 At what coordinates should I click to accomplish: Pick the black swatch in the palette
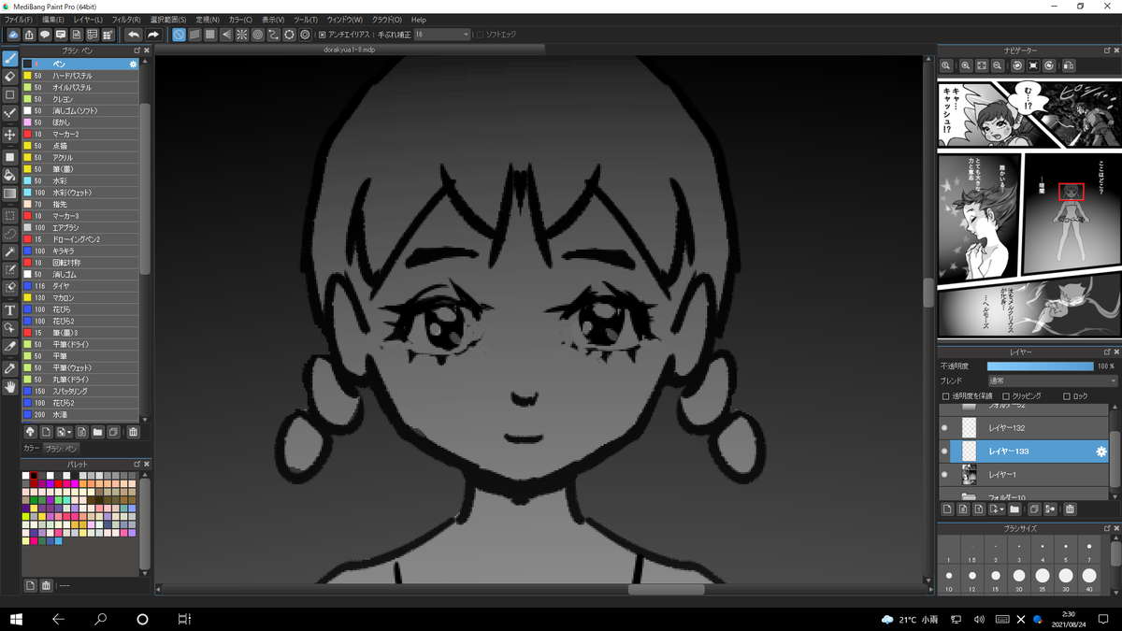tap(34, 476)
